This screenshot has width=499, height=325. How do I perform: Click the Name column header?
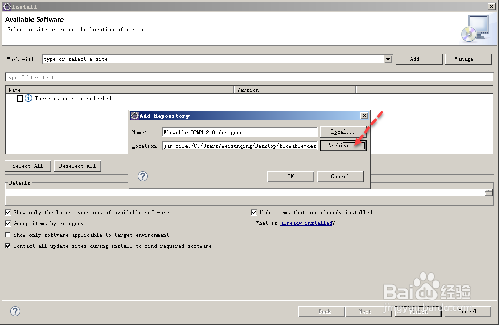(119, 90)
